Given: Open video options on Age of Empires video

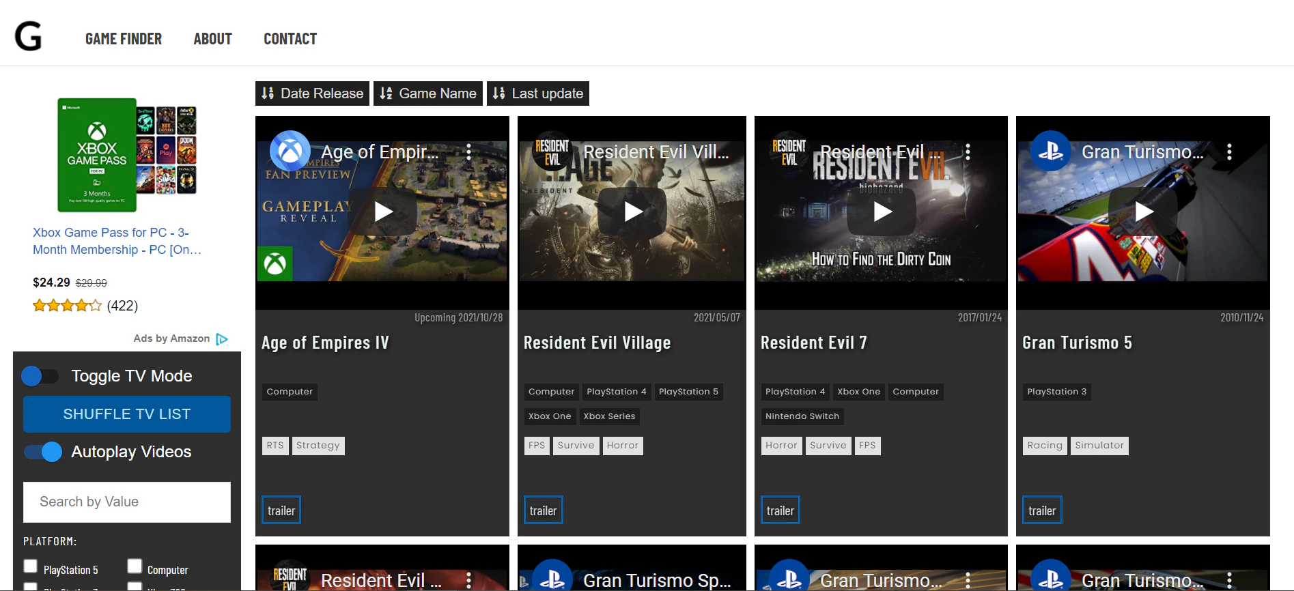Looking at the screenshot, I should click(x=468, y=152).
